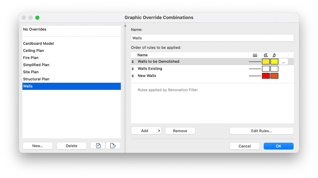Click the import override combination icon
This screenshot has height=178, width=318.
[98, 146]
